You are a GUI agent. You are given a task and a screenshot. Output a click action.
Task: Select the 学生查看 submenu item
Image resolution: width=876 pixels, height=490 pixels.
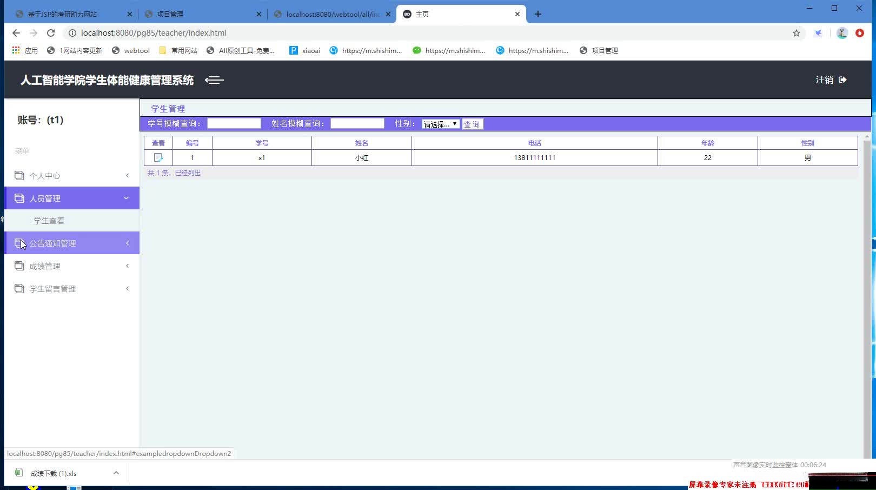point(49,221)
